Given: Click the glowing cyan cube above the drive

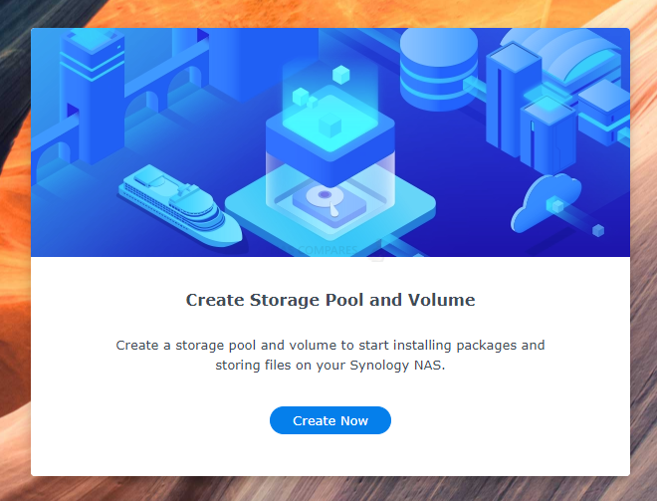Looking at the screenshot, I should (330, 123).
